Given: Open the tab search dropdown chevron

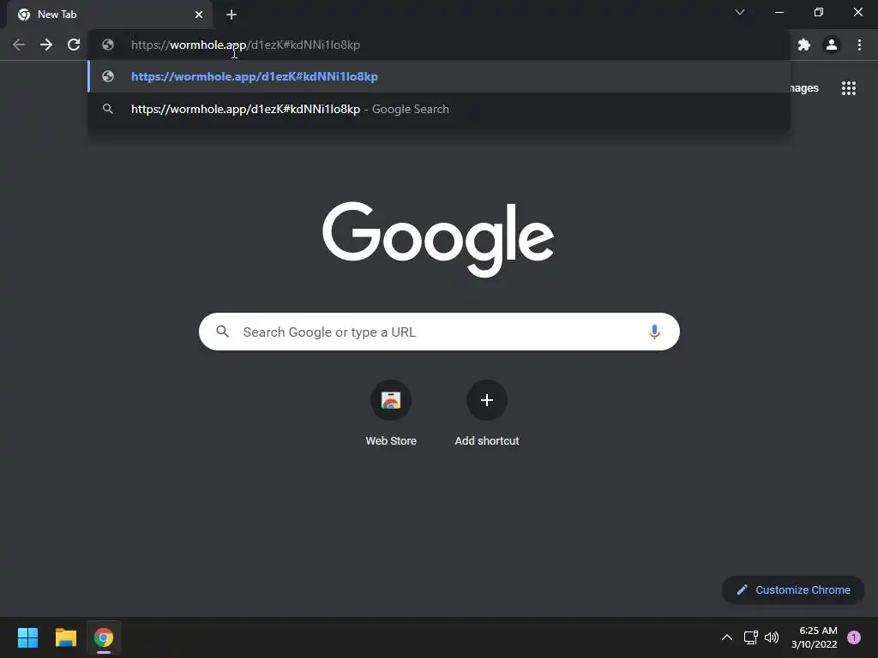Looking at the screenshot, I should 740,12.
